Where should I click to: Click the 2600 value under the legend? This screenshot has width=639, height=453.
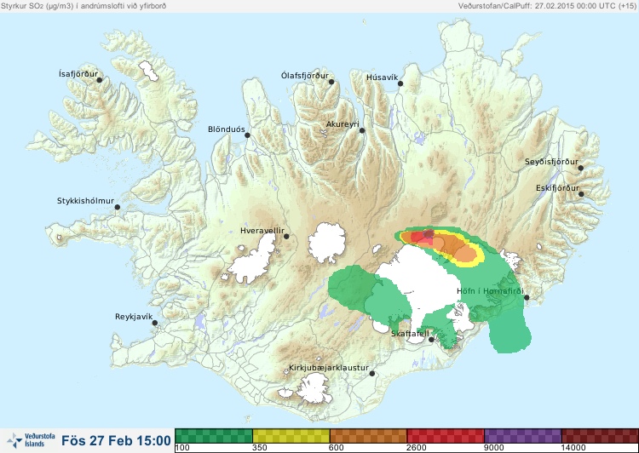417,448
